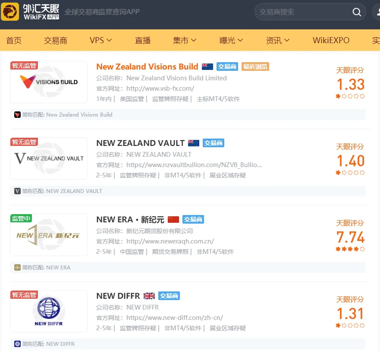
Task: Open WikiEXPO in navigation bar
Action: (x=331, y=40)
